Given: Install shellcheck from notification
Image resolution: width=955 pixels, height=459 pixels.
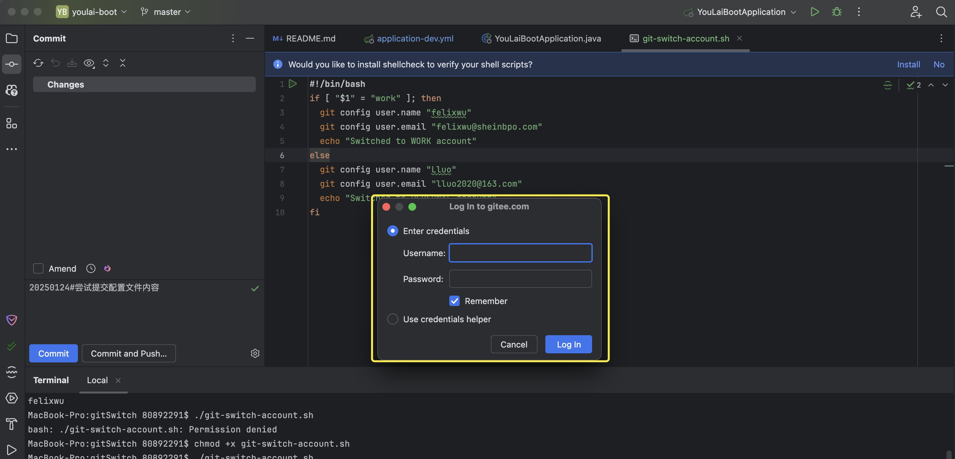Looking at the screenshot, I should coord(908,65).
